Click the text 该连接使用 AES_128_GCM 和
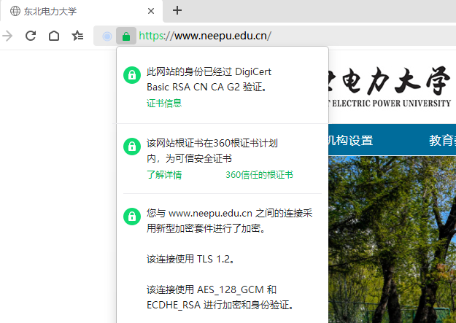 click(212, 289)
